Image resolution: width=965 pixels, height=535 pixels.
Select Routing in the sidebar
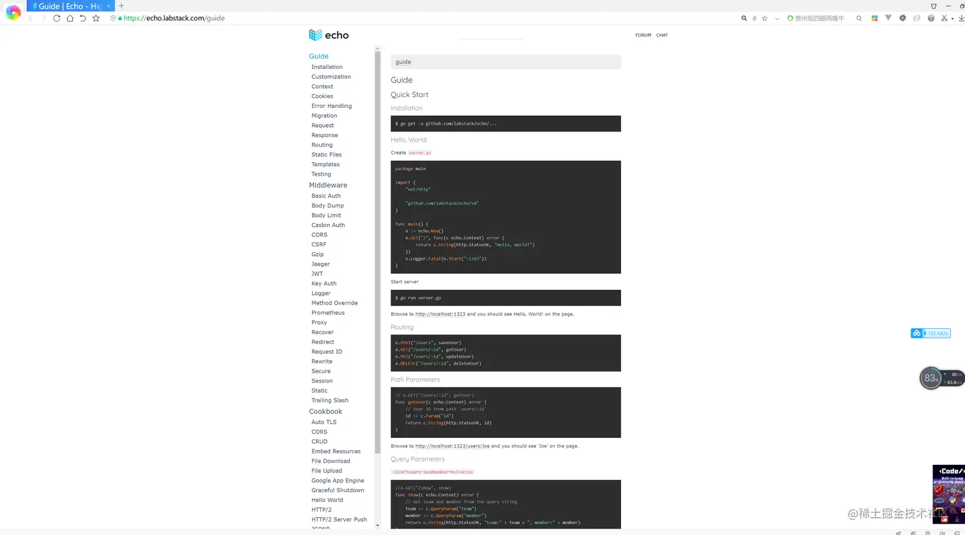pos(322,145)
